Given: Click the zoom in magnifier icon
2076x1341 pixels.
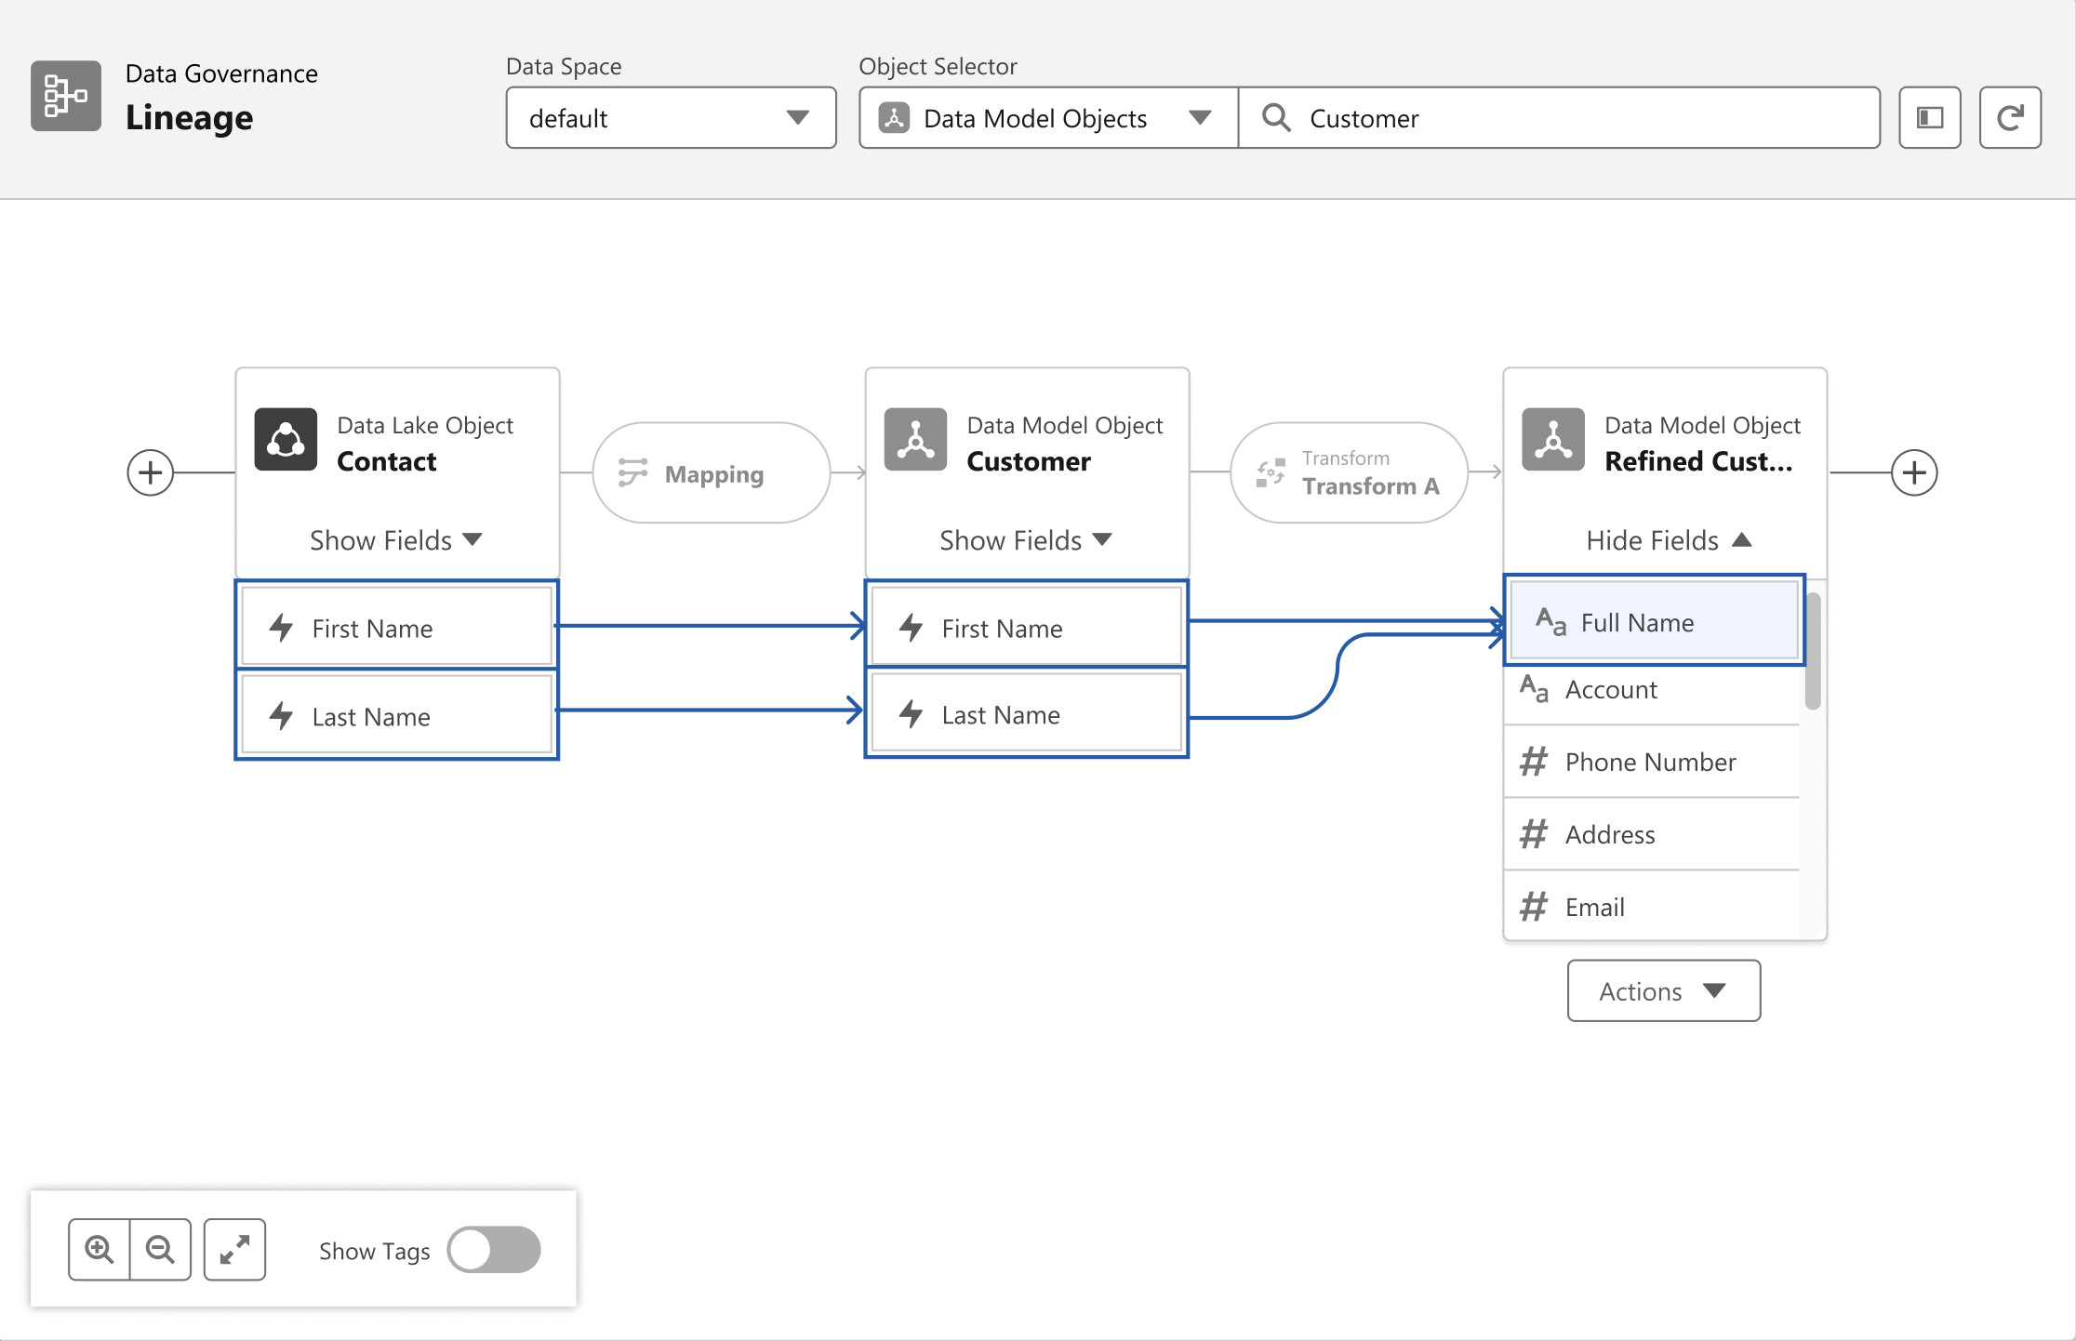Looking at the screenshot, I should coord(100,1249).
